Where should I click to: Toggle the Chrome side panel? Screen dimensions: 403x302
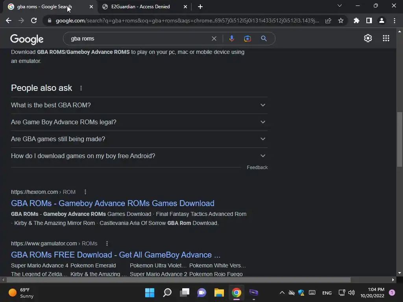369,20
